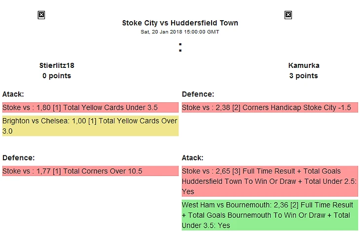Viewport: 360px width, 236px height.
Task: Click the right broken team logo image
Action: (288, 15)
